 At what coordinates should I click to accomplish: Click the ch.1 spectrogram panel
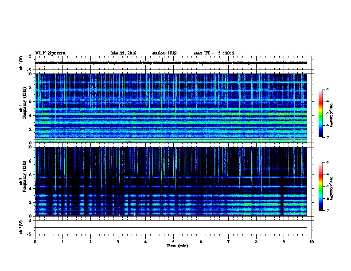pyautogui.click(x=171, y=108)
